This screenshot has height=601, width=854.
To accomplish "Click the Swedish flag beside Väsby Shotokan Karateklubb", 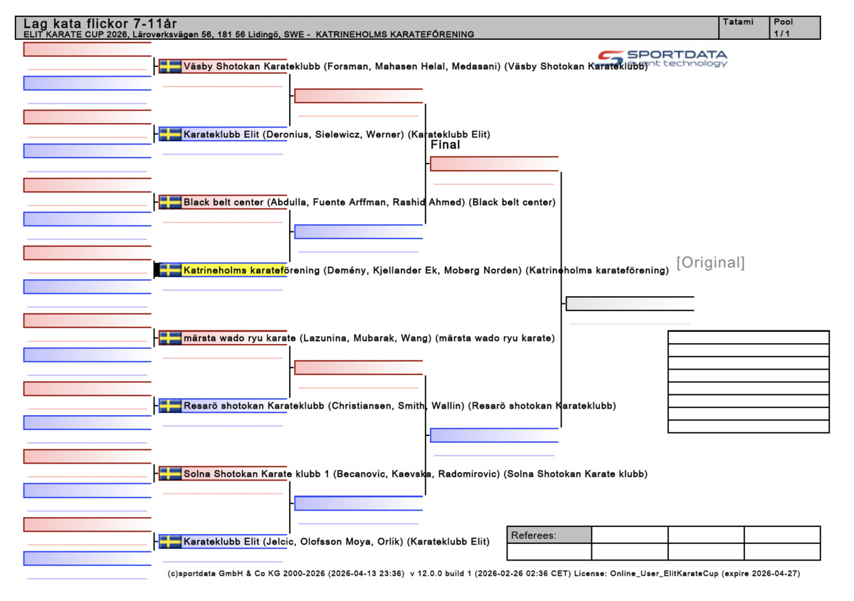I will coord(170,66).
